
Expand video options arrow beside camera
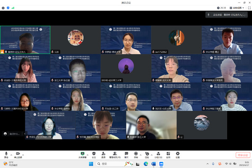pos(23,155)
